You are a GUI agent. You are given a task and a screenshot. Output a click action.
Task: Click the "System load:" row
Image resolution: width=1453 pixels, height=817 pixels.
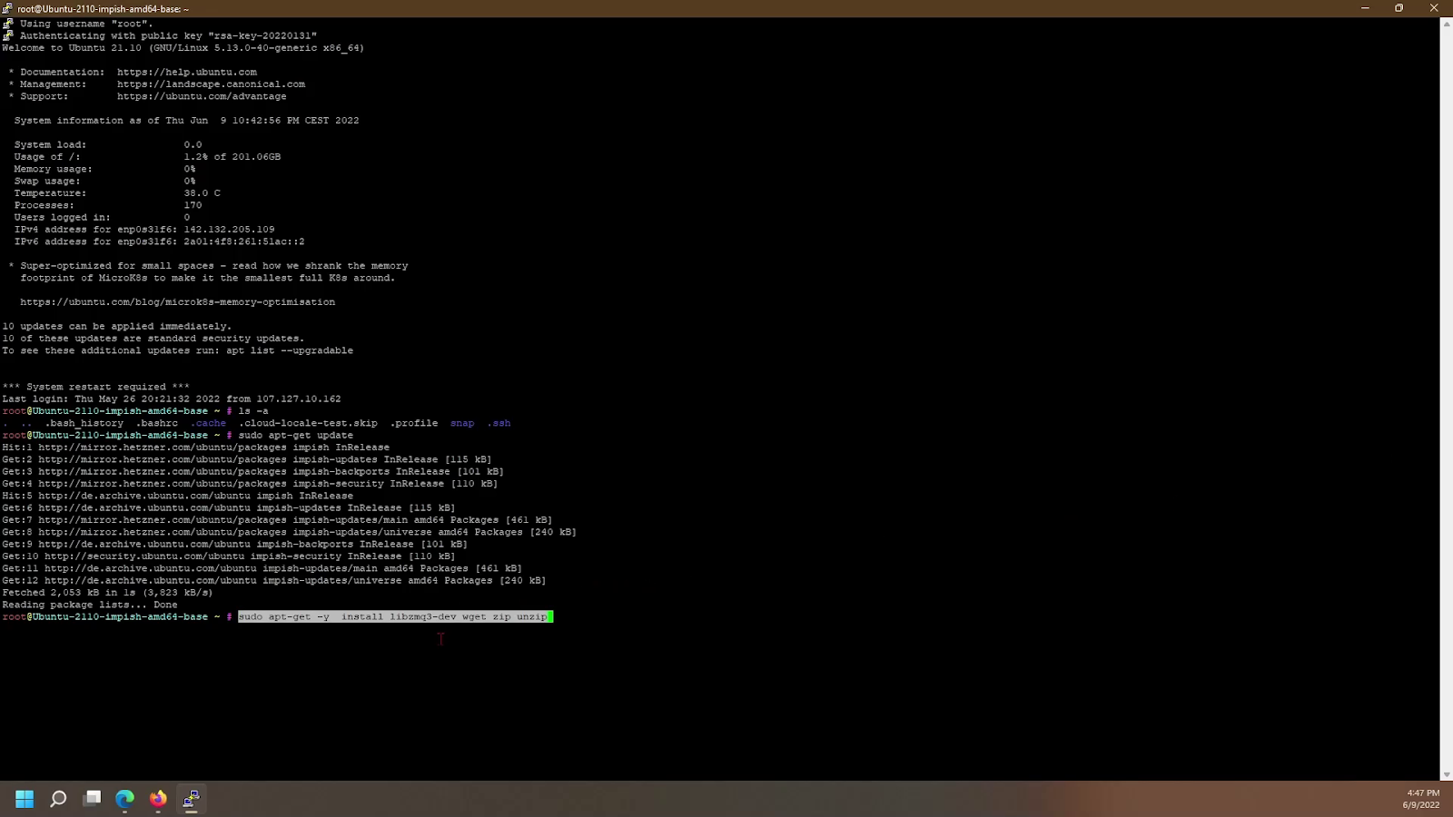[108, 145]
